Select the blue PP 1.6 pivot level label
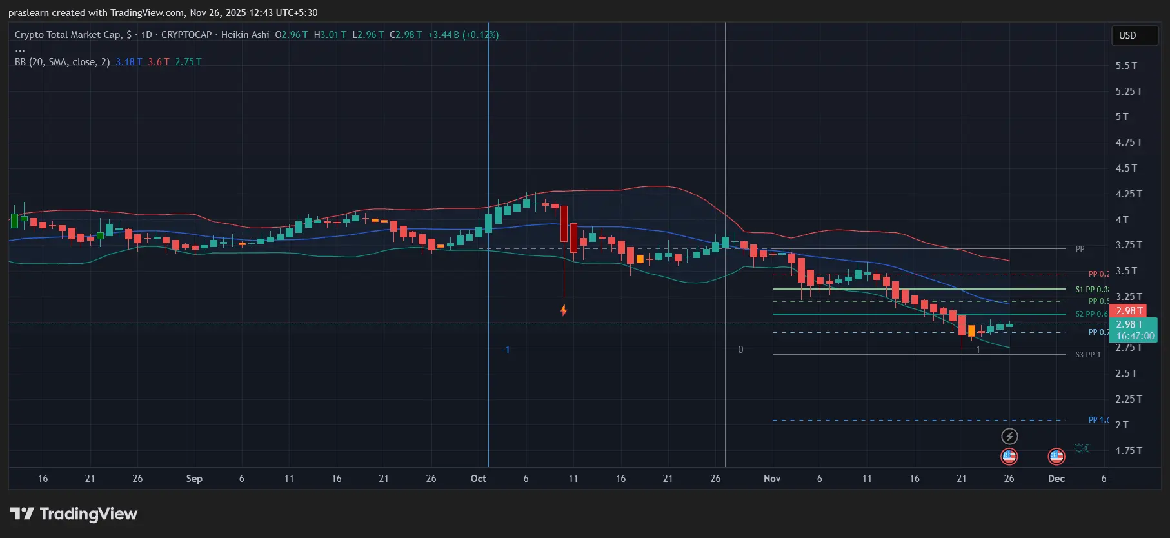 click(1098, 420)
